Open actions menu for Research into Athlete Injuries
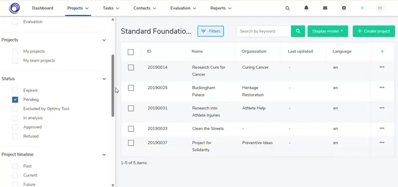The width and height of the screenshot is (398, 187). point(382,108)
